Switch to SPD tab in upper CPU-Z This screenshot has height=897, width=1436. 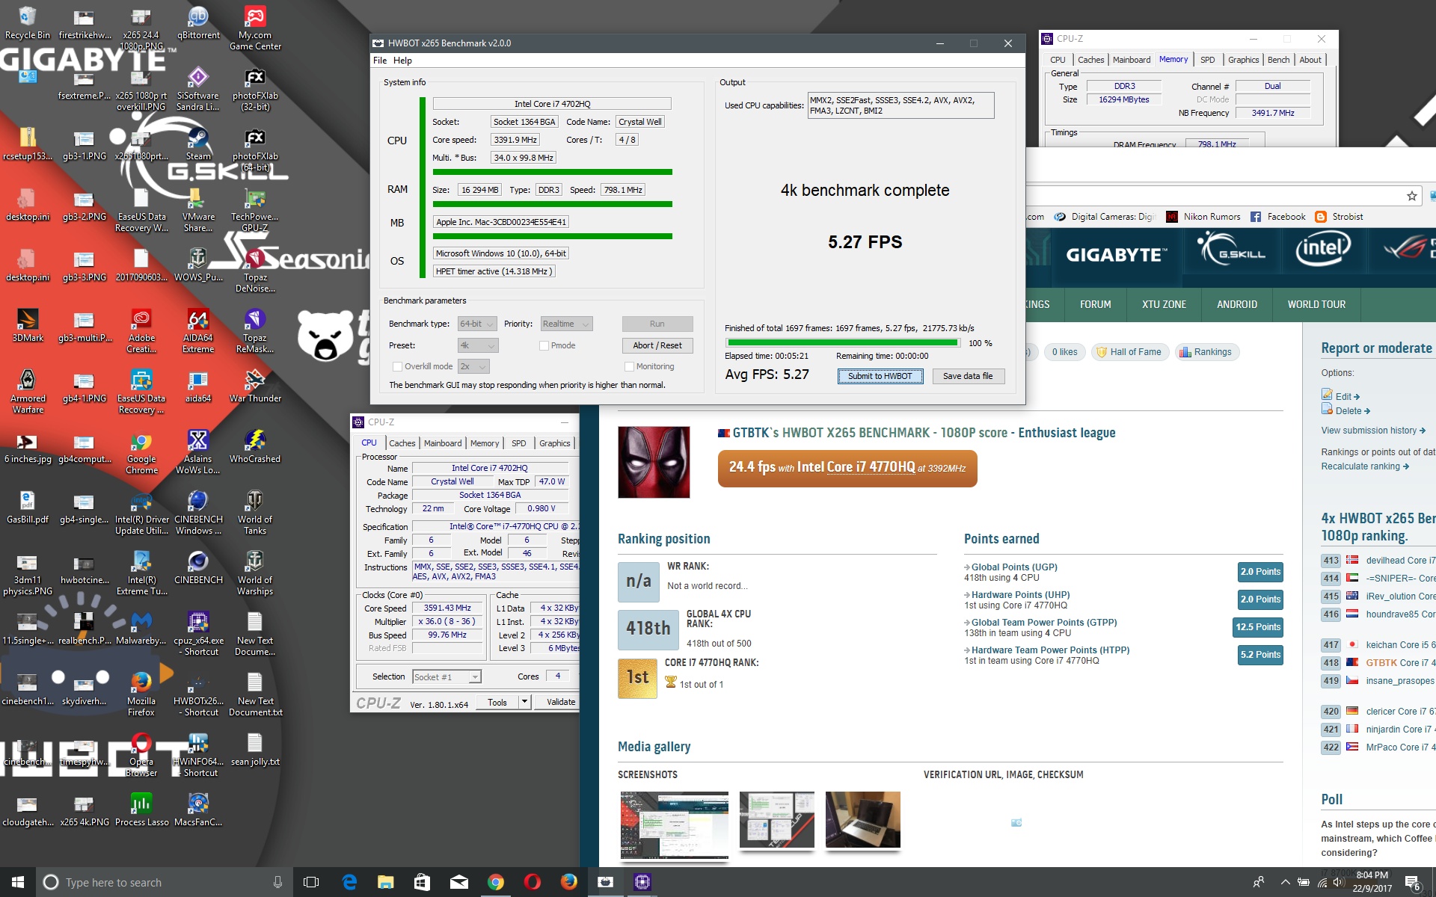coord(1207,60)
